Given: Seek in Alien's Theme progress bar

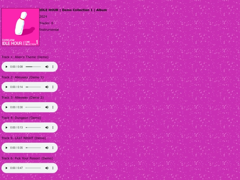Looking at the screenshot, I should point(33,67).
